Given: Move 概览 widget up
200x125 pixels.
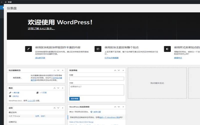Looking at the screenshot, I should [54, 88].
